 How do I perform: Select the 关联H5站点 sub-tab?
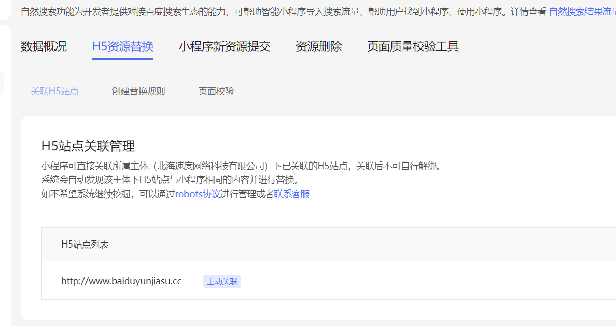(x=54, y=91)
